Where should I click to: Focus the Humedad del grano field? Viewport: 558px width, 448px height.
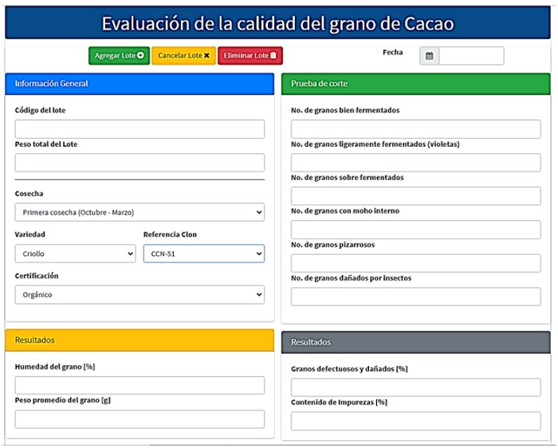[x=139, y=386]
